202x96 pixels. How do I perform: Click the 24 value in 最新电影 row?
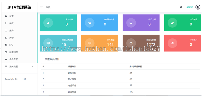(x=131, y=73)
